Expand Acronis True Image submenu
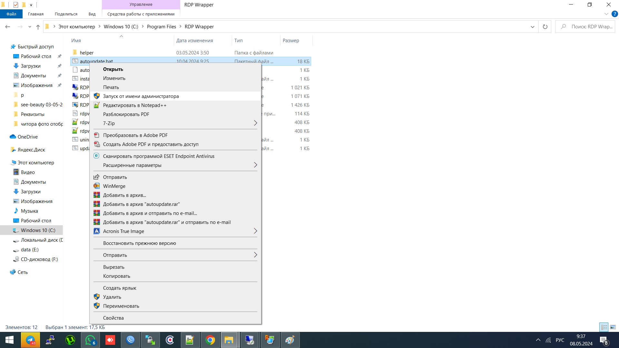Viewport: 619px width, 348px height. 175,231
